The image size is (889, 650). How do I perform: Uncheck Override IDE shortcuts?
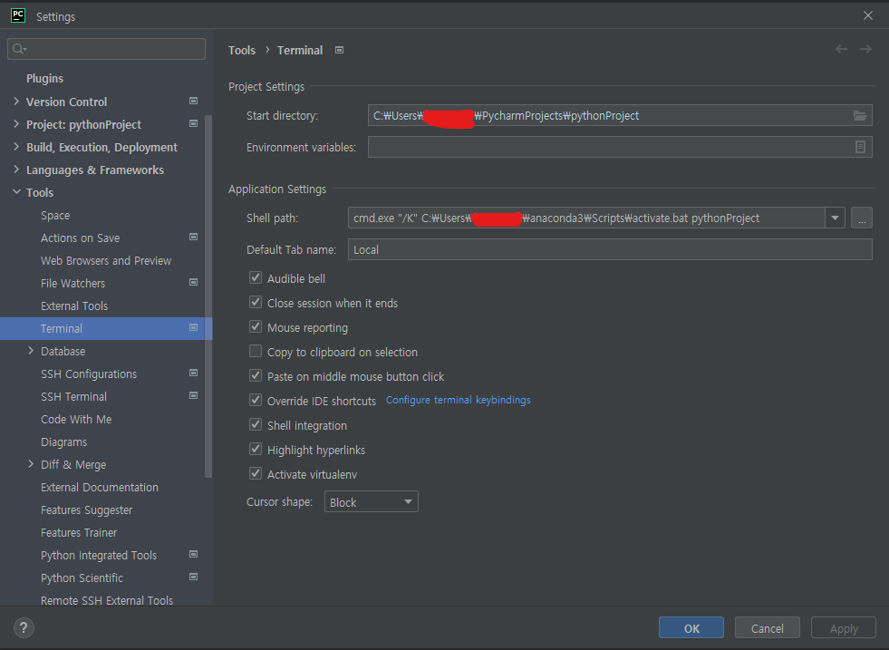click(256, 400)
